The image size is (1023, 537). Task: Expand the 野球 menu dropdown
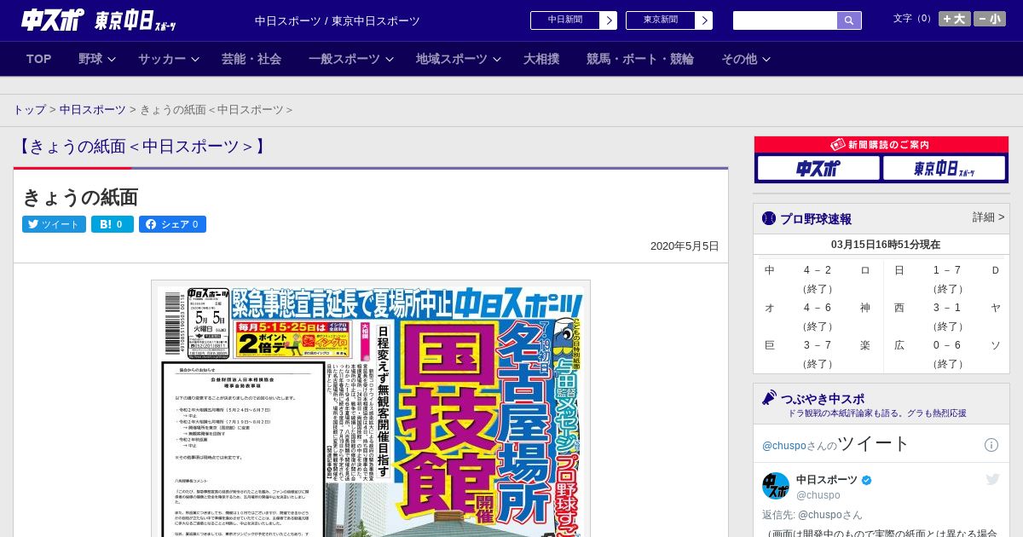[x=97, y=59]
